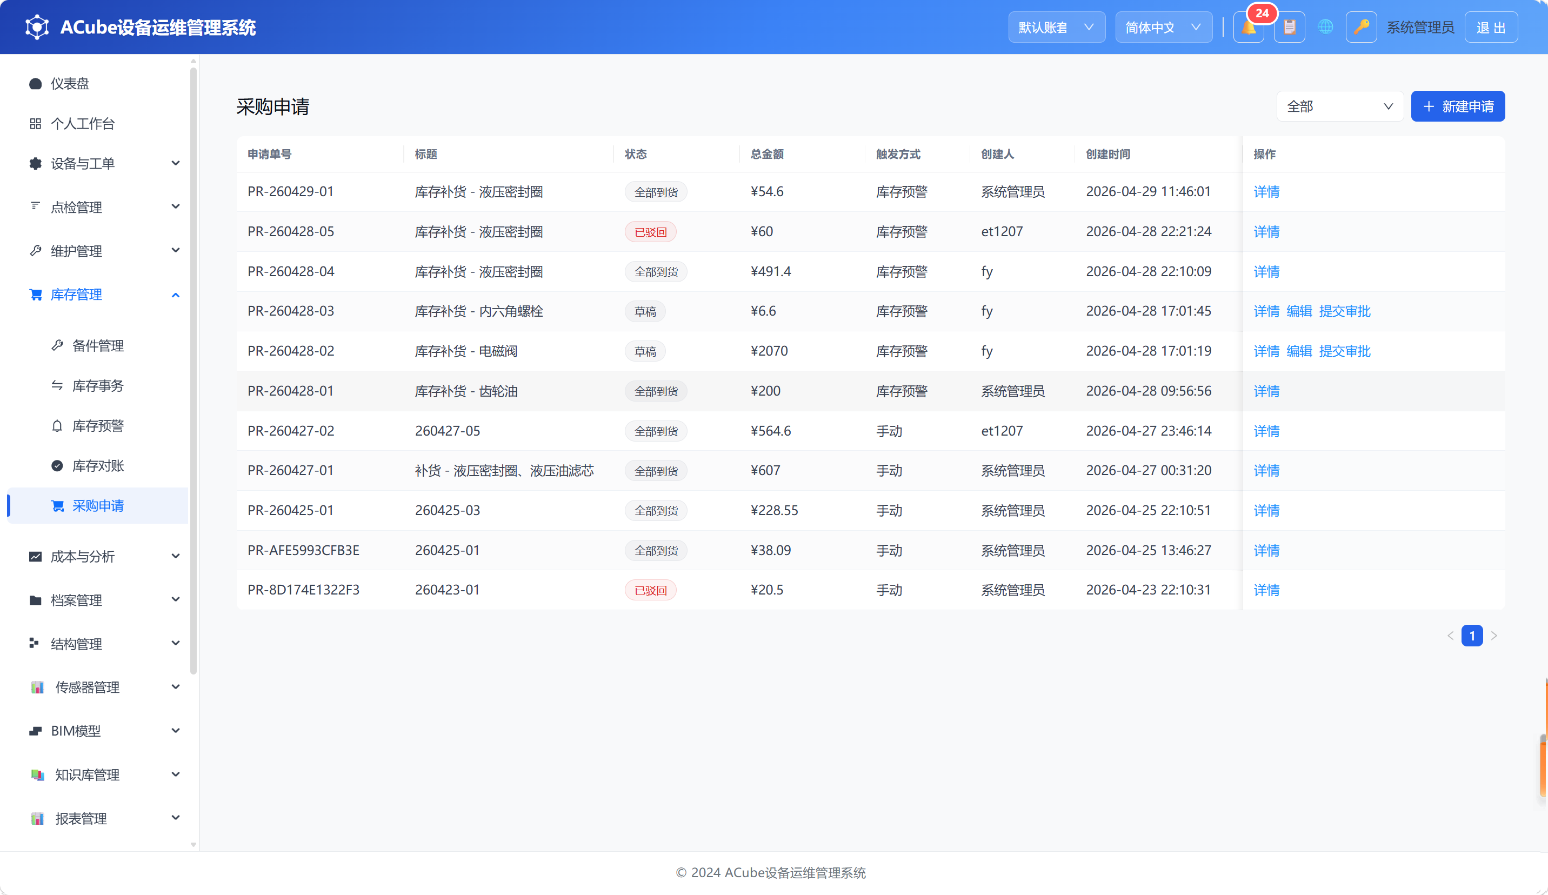Click the key icon in header
Screen dimensions: 1548x895
click(1362, 27)
